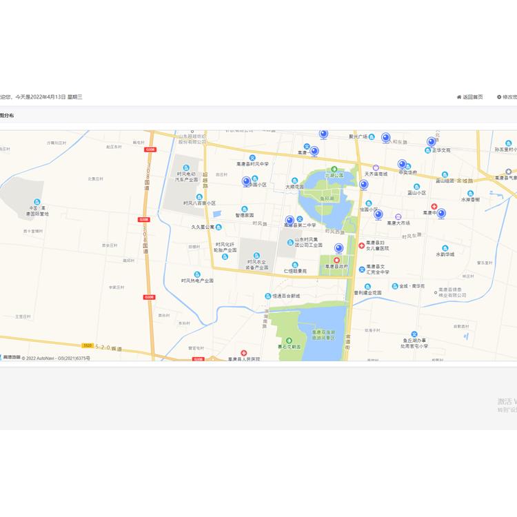This screenshot has width=517, height=517.
Task: Click the 金城路 road label
Action: point(465,181)
